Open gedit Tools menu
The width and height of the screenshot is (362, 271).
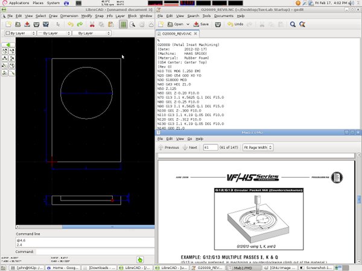coord(206,16)
